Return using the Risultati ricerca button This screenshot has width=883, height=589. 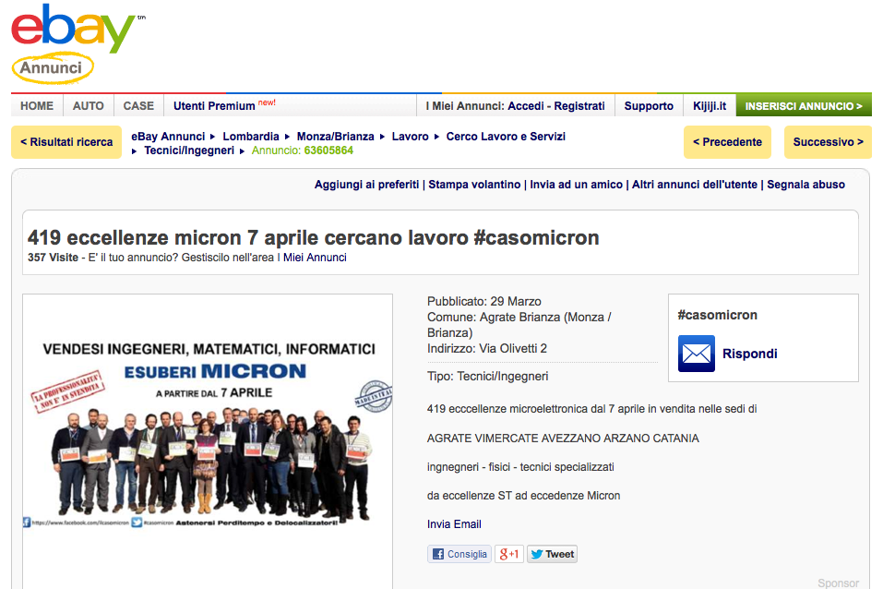[x=66, y=142]
